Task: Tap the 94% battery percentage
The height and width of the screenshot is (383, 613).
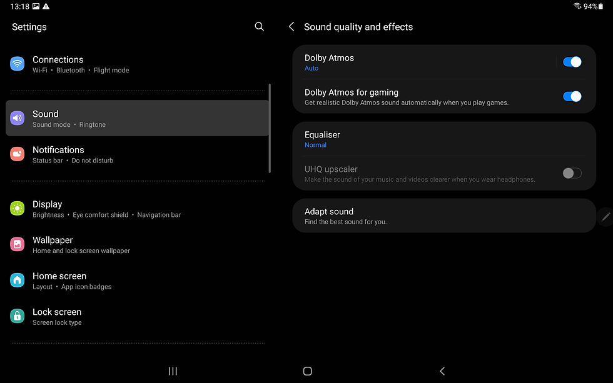Action: coord(590,6)
